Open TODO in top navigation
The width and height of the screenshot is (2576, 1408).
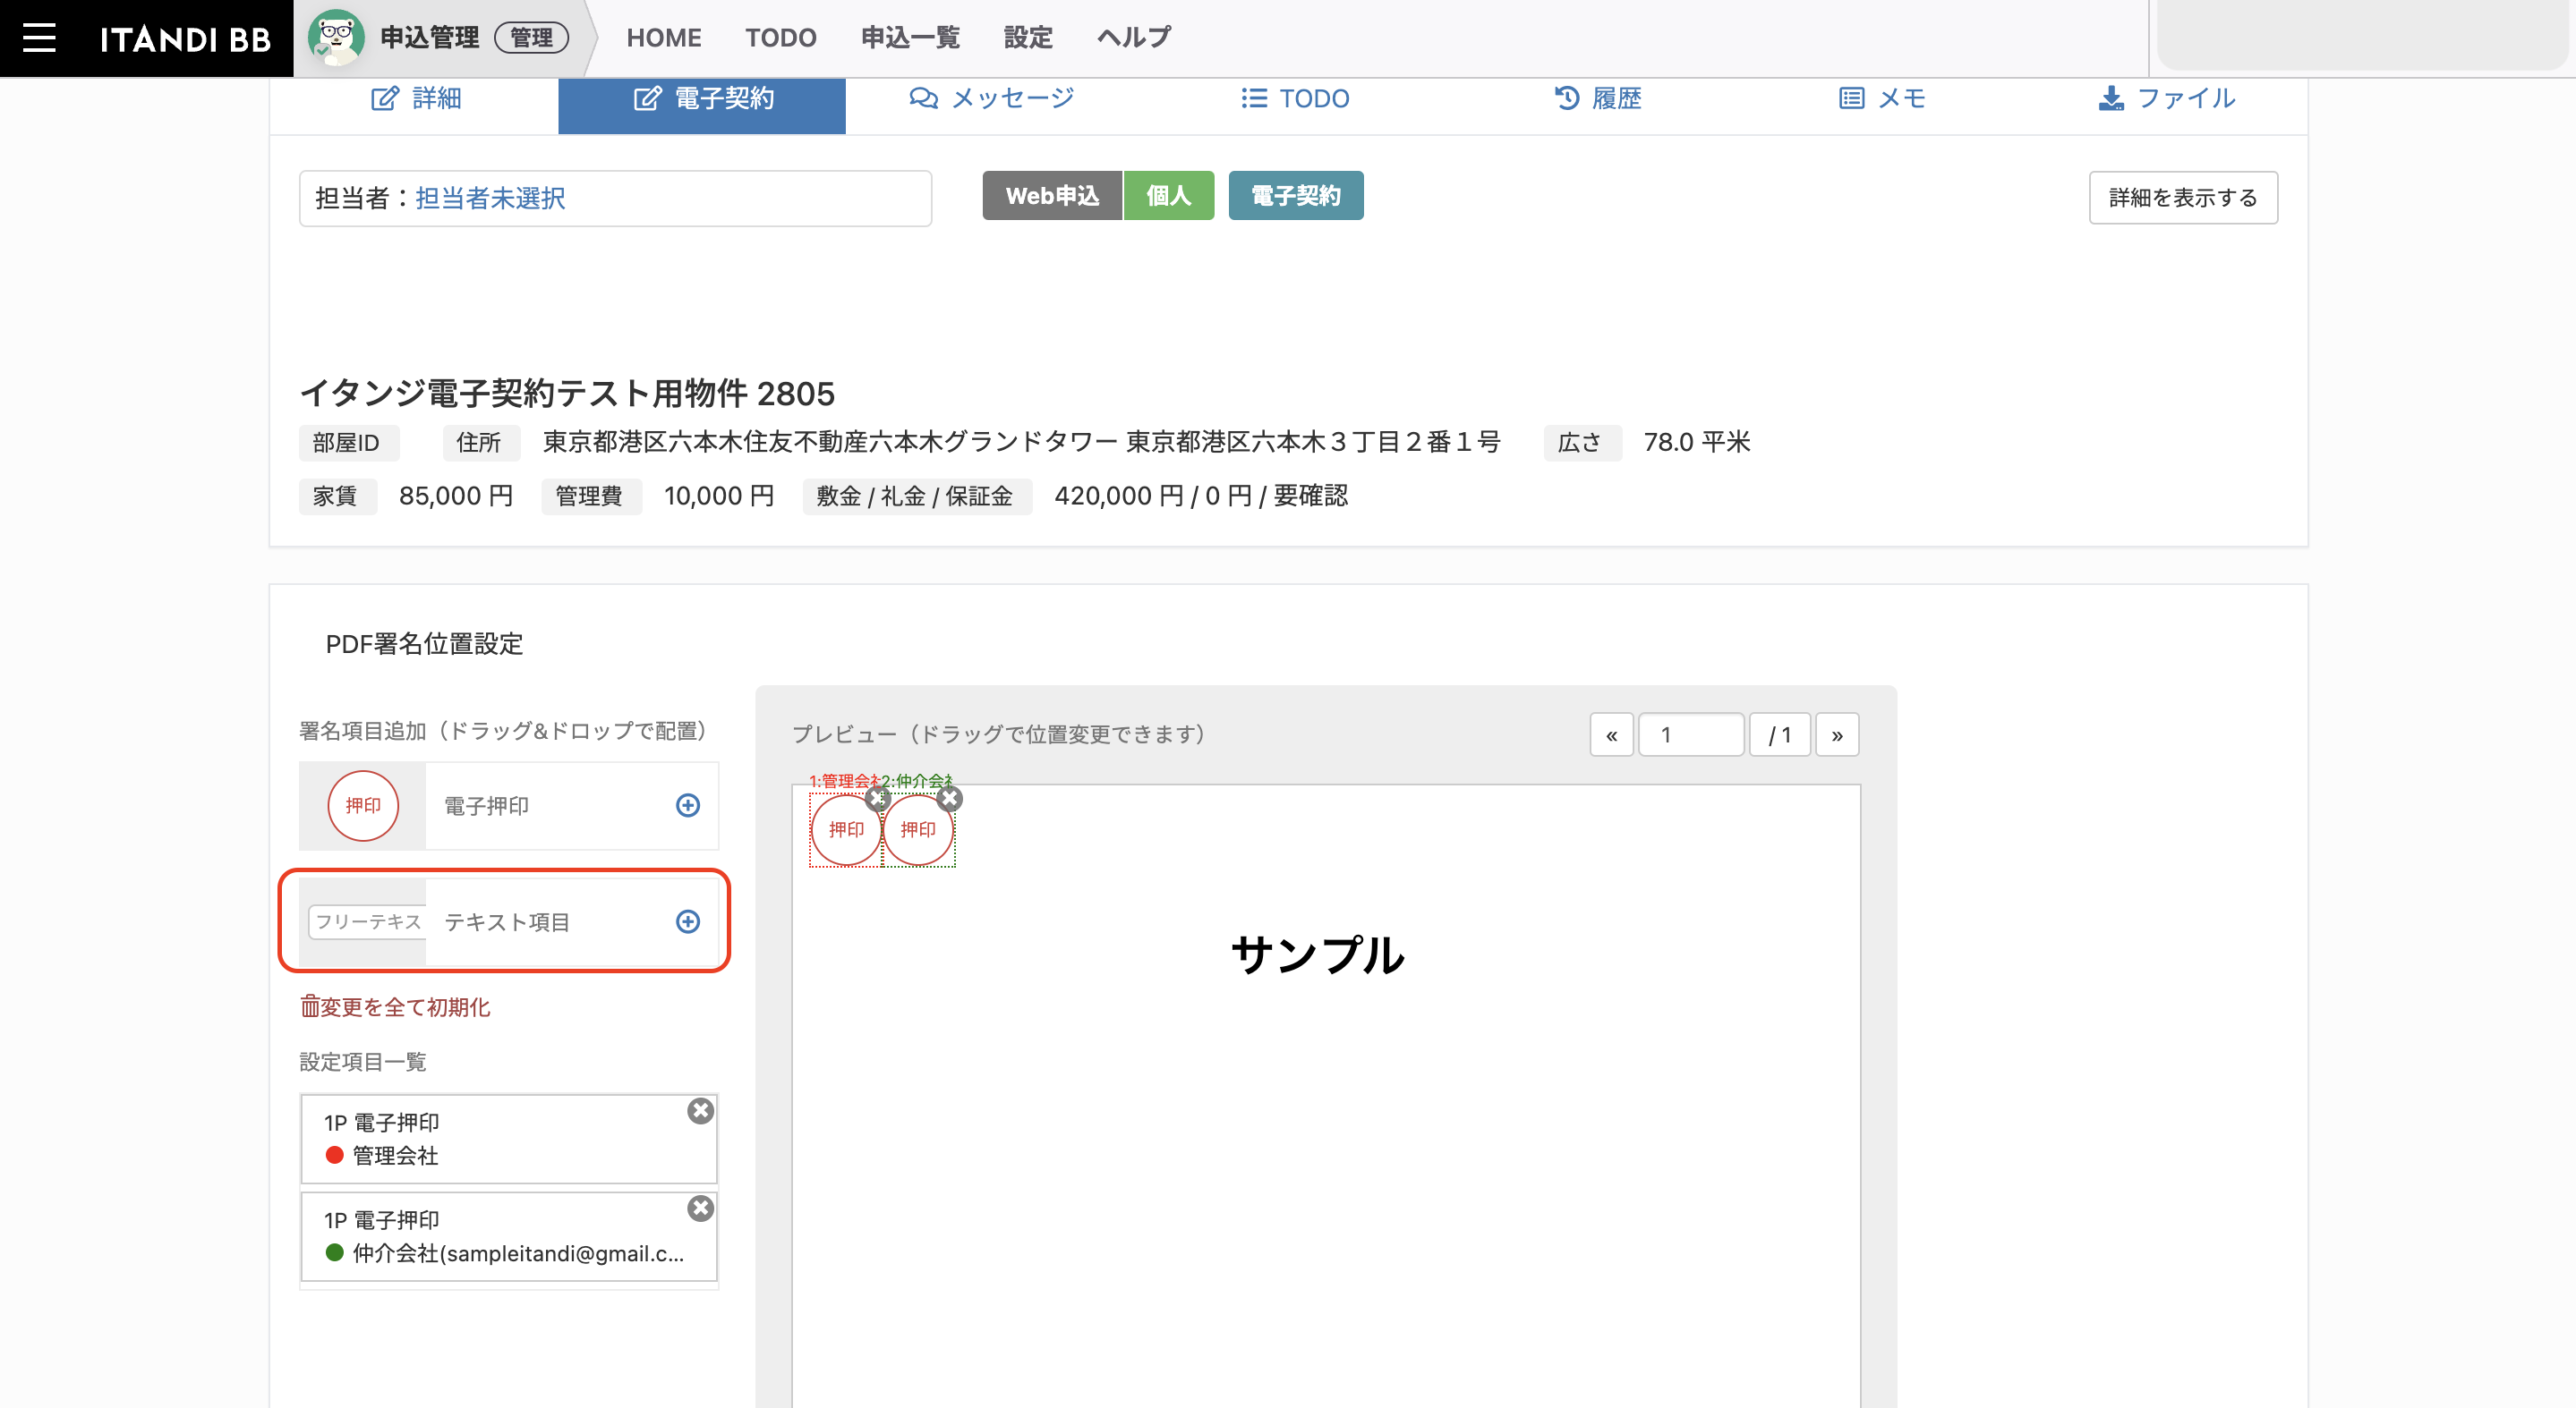click(x=780, y=38)
